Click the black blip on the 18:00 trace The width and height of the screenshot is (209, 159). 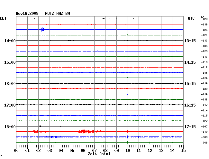(x=40, y=126)
